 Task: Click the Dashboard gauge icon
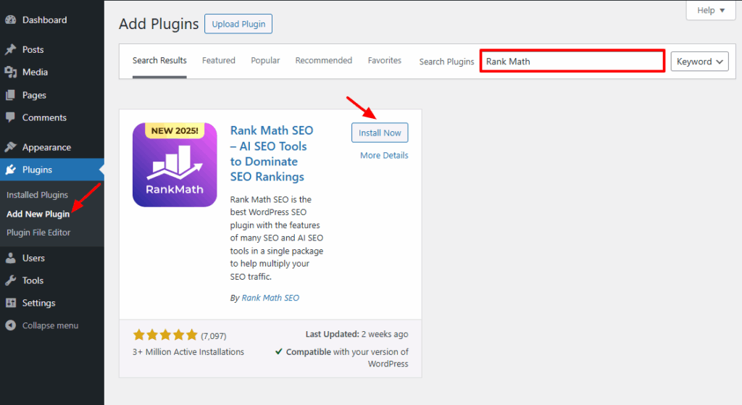(x=10, y=20)
